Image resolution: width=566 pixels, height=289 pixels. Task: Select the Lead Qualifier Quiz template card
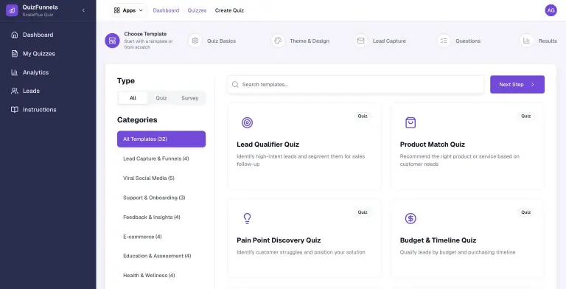tap(304, 146)
